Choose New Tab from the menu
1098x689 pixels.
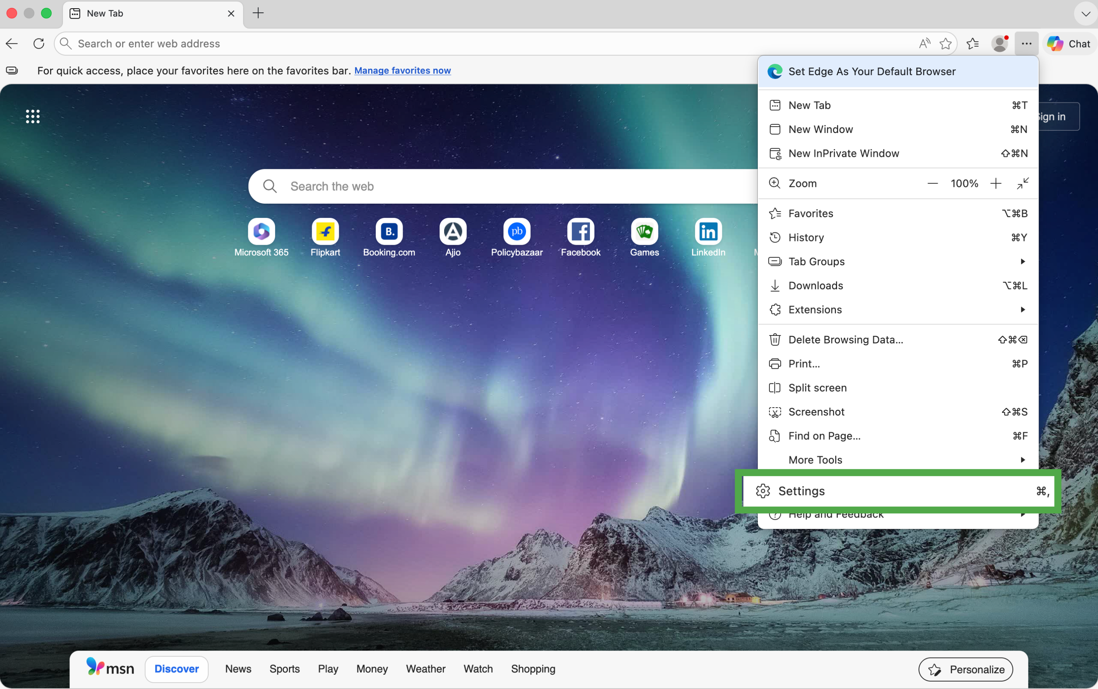898,105
